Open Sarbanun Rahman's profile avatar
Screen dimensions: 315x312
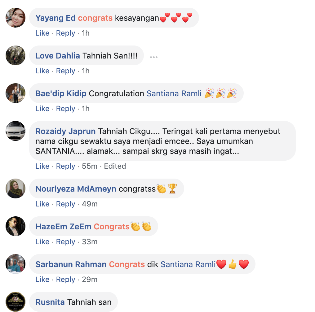(16, 264)
